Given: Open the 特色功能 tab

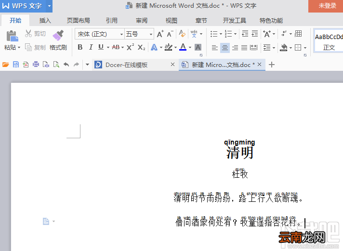Looking at the screenshot, I should [271, 21].
